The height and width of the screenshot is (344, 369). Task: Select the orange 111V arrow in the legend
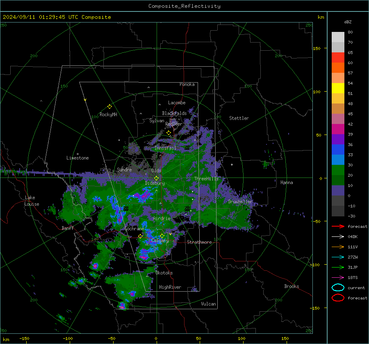pos(338,247)
